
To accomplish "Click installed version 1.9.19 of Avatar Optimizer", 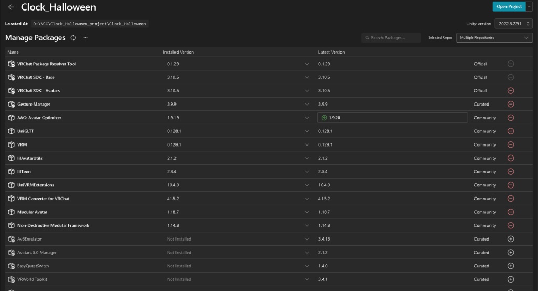I will (173, 118).
